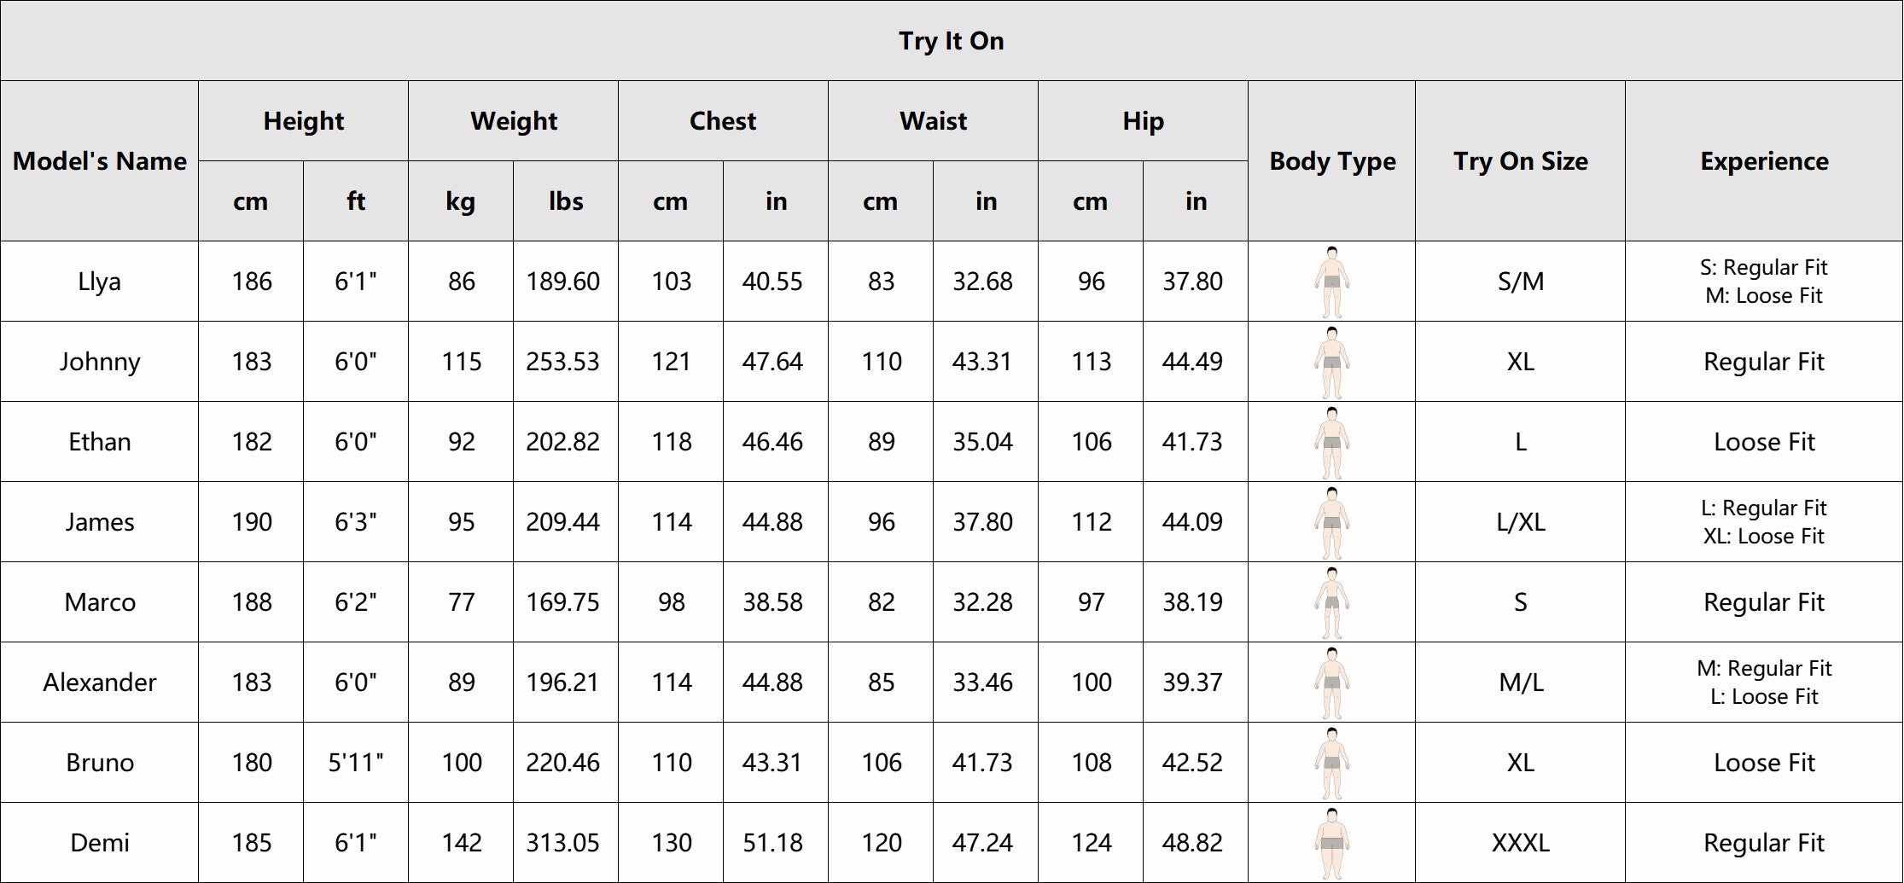Click the Height column header
This screenshot has width=1904, height=883.
click(x=304, y=121)
